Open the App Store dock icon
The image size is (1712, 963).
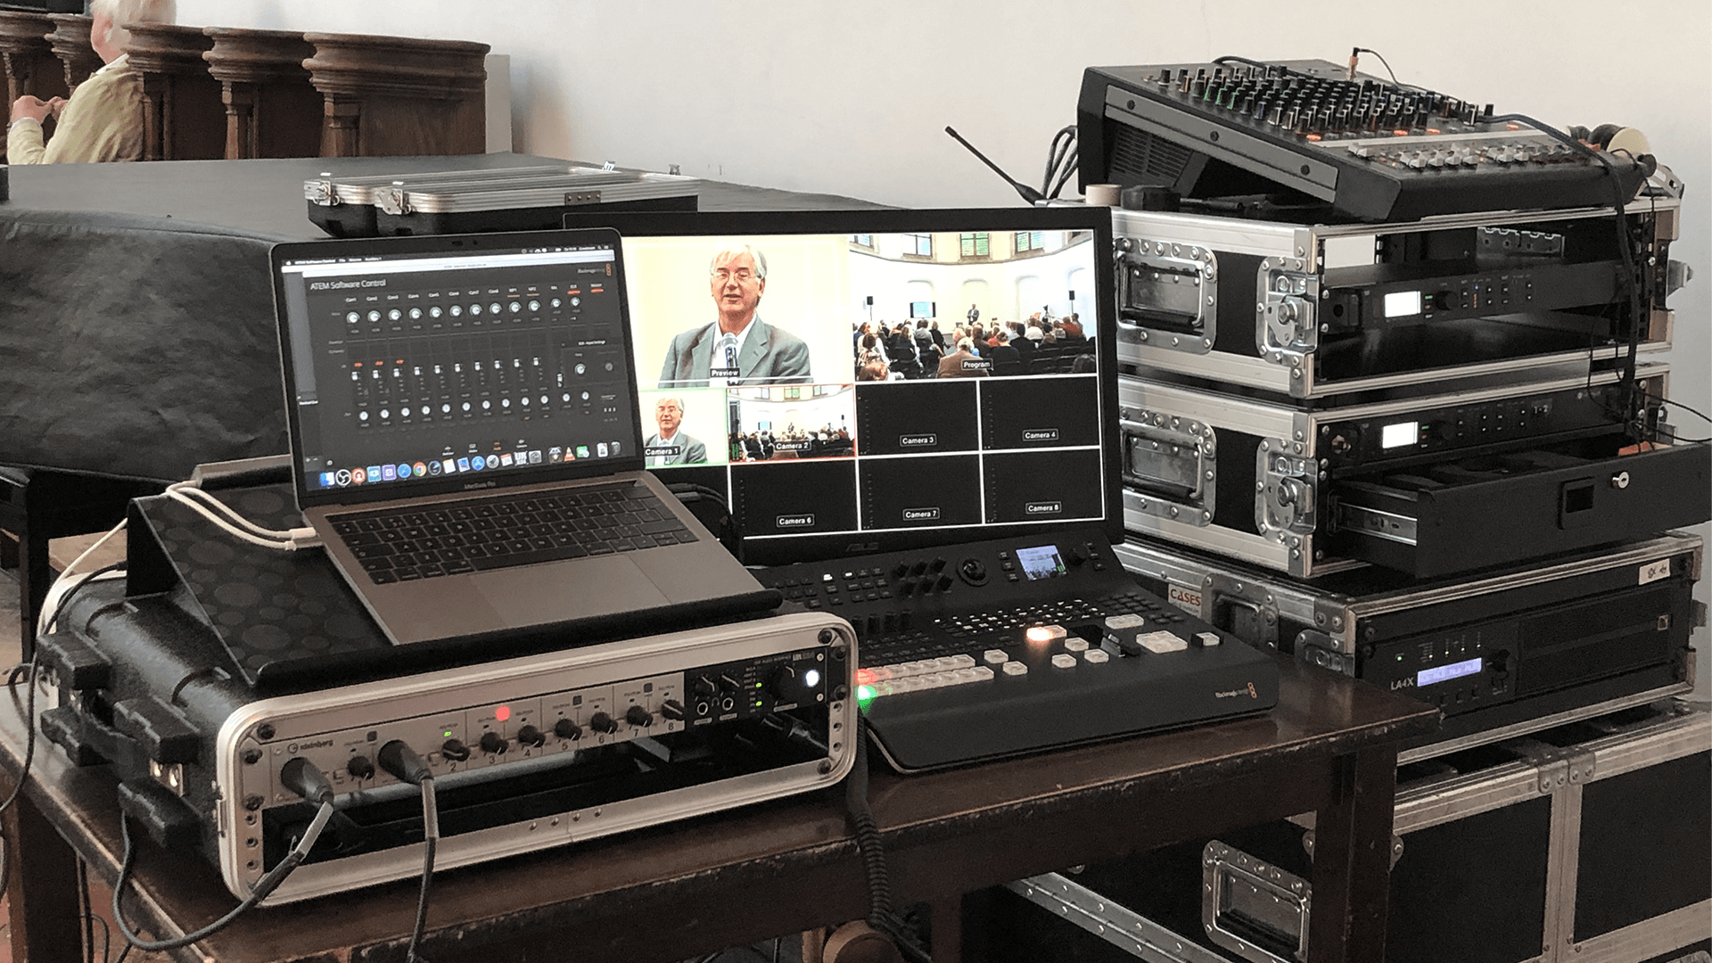coord(478,463)
